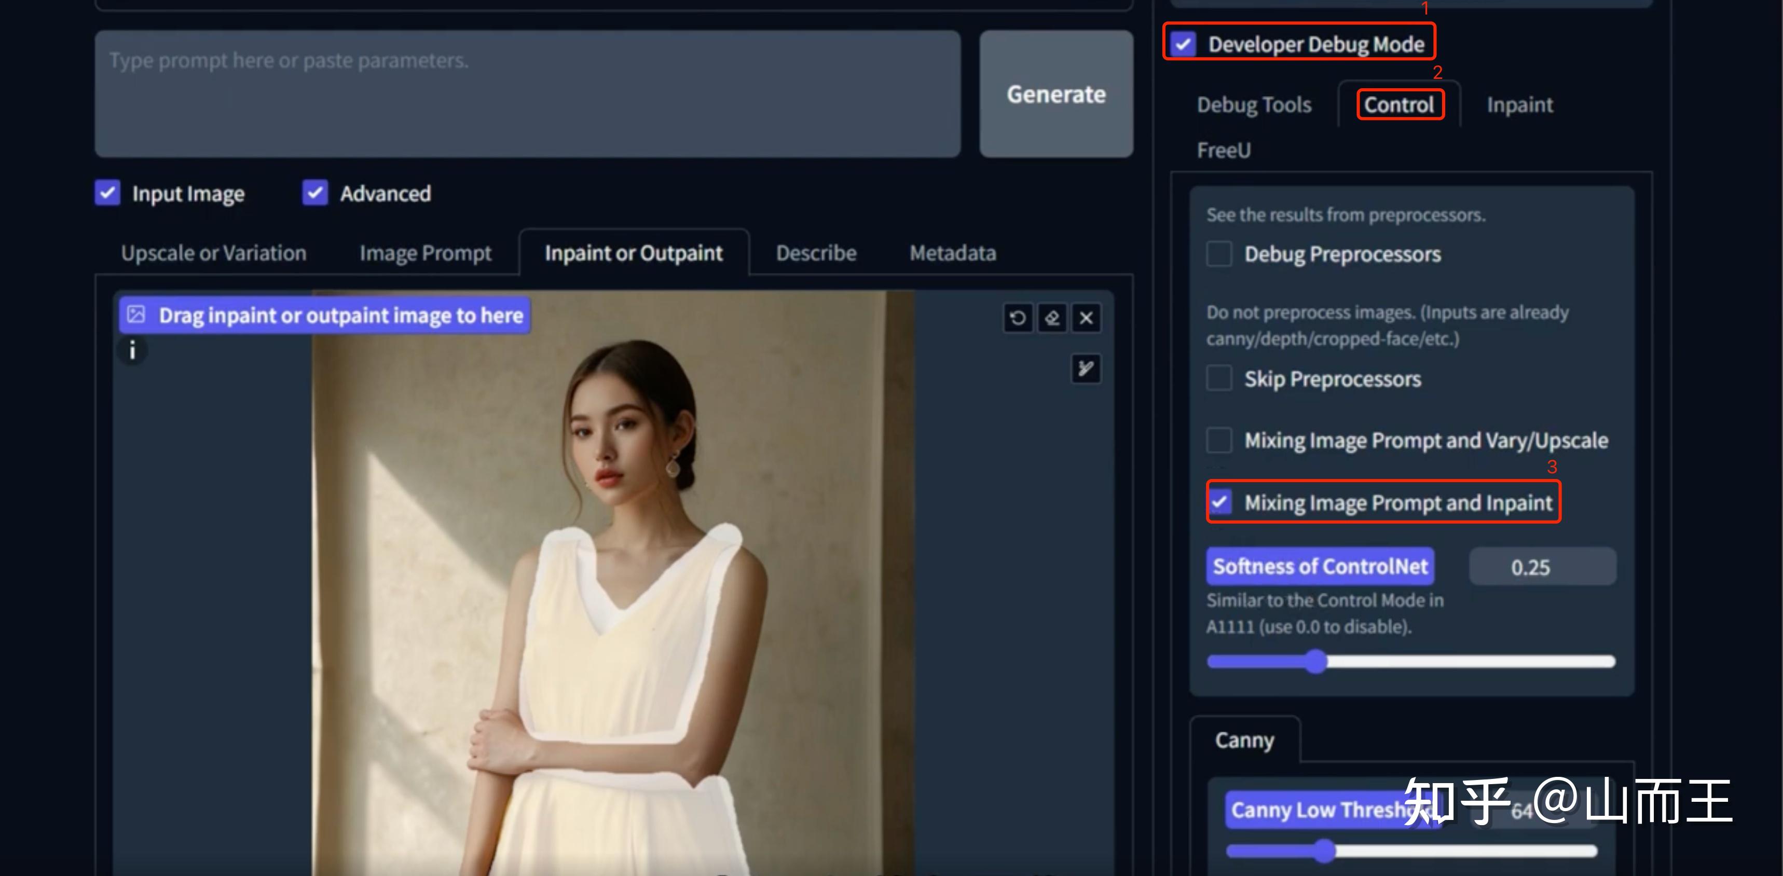Image resolution: width=1783 pixels, height=876 pixels.
Task: Open the Describe tab
Action: click(816, 253)
